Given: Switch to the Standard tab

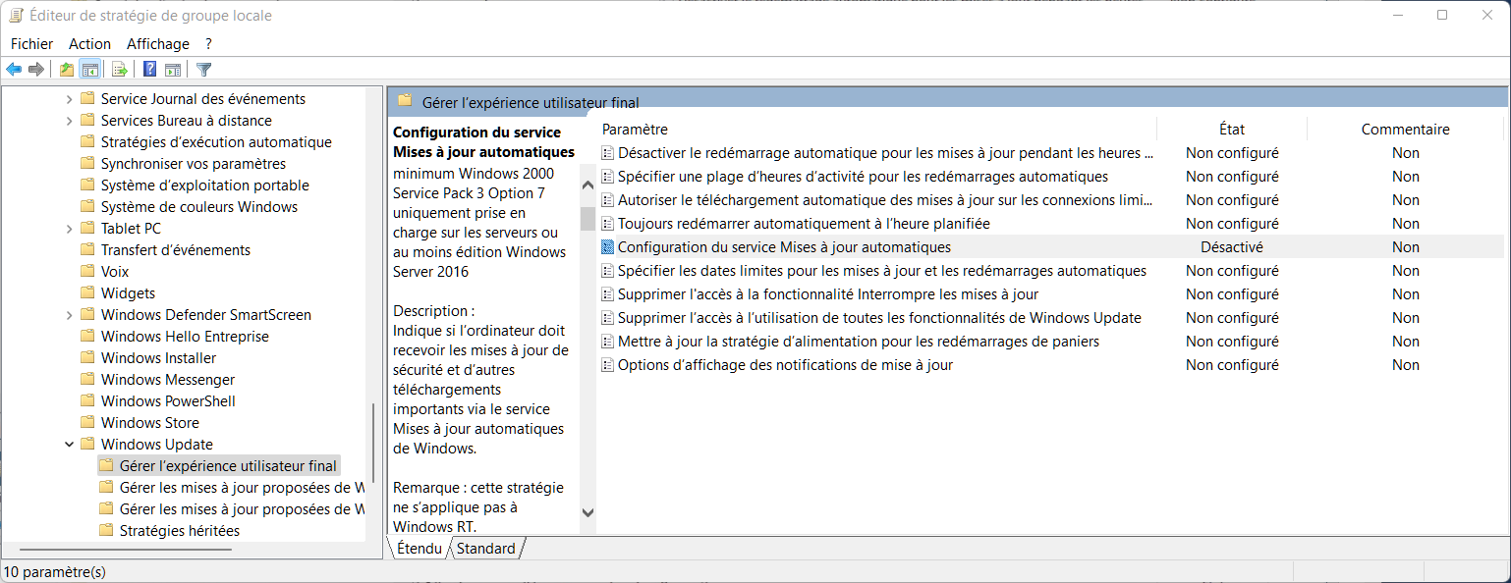Looking at the screenshot, I should [x=485, y=549].
